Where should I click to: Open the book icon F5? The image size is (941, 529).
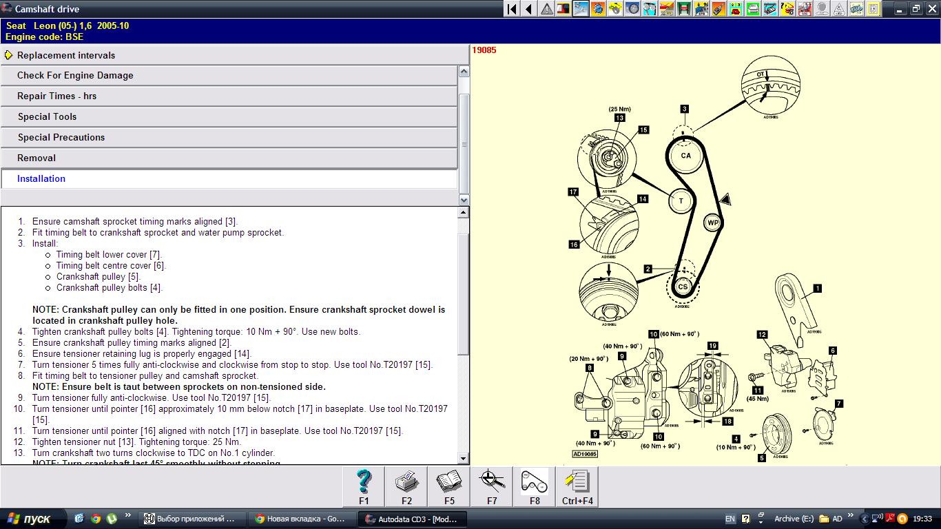449,486
